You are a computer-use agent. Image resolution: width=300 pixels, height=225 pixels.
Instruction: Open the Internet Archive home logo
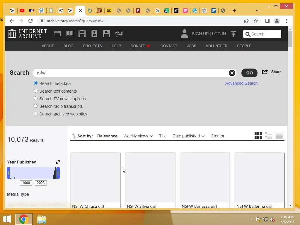tap(28, 34)
